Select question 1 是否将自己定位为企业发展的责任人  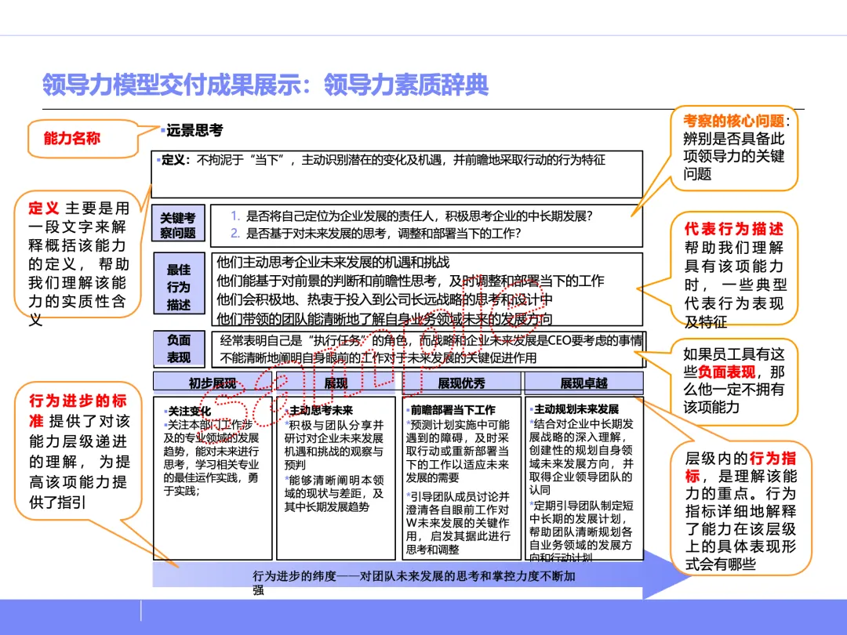[x=411, y=216]
